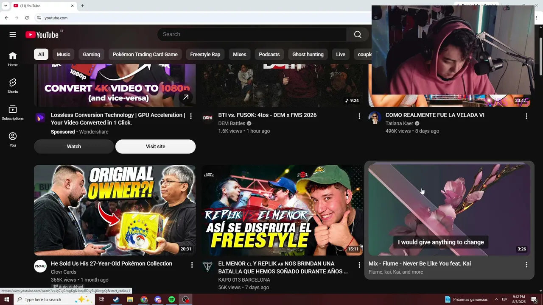Viewport: 543px width, 305px height.
Task: Reload the page with the refresh button
Action: point(27,18)
